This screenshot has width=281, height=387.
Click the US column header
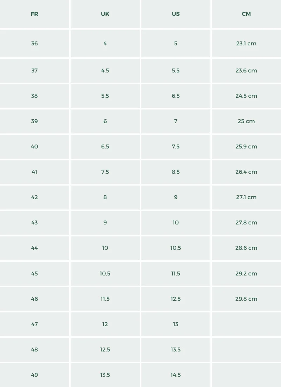(x=176, y=14)
